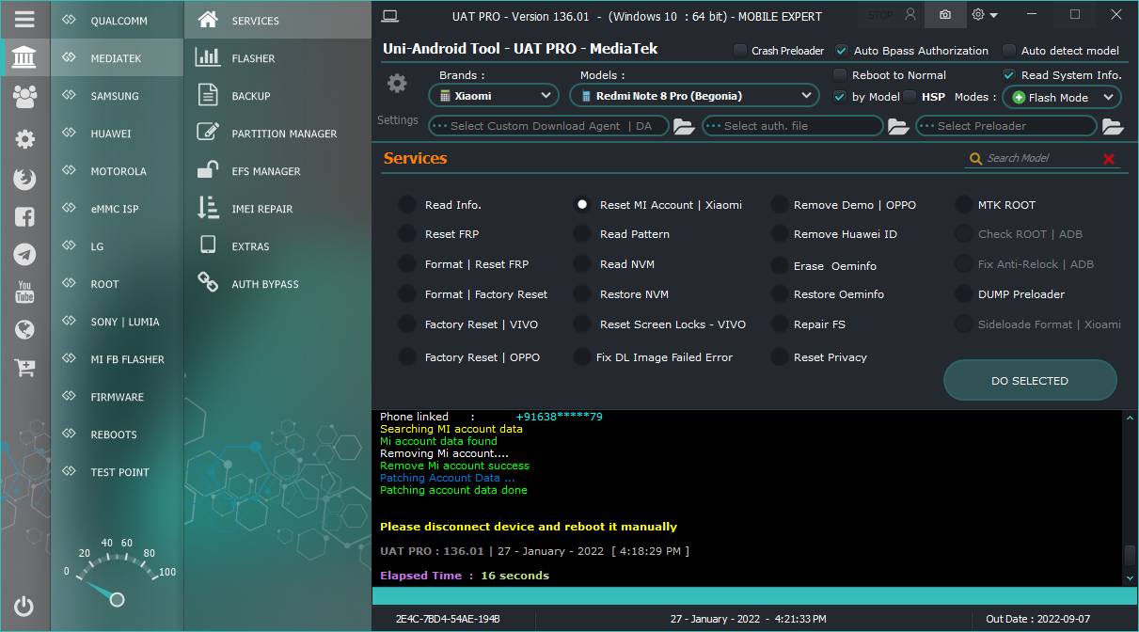Click the screenshot camera icon

[x=944, y=15]
